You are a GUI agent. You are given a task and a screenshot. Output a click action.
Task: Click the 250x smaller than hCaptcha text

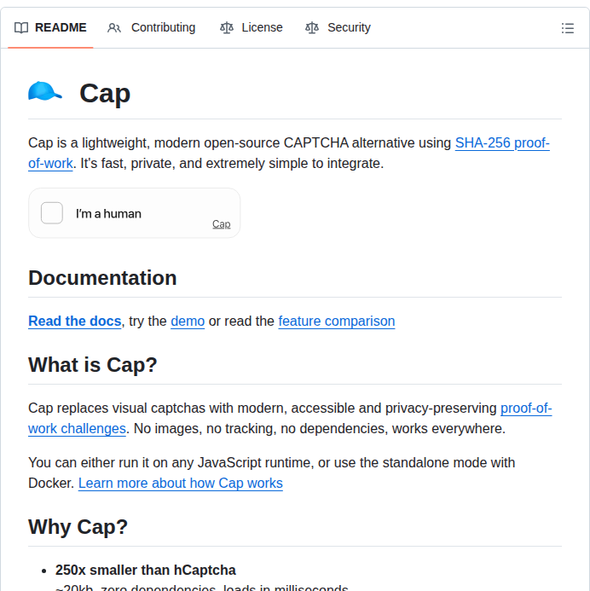tap(146, 571)
